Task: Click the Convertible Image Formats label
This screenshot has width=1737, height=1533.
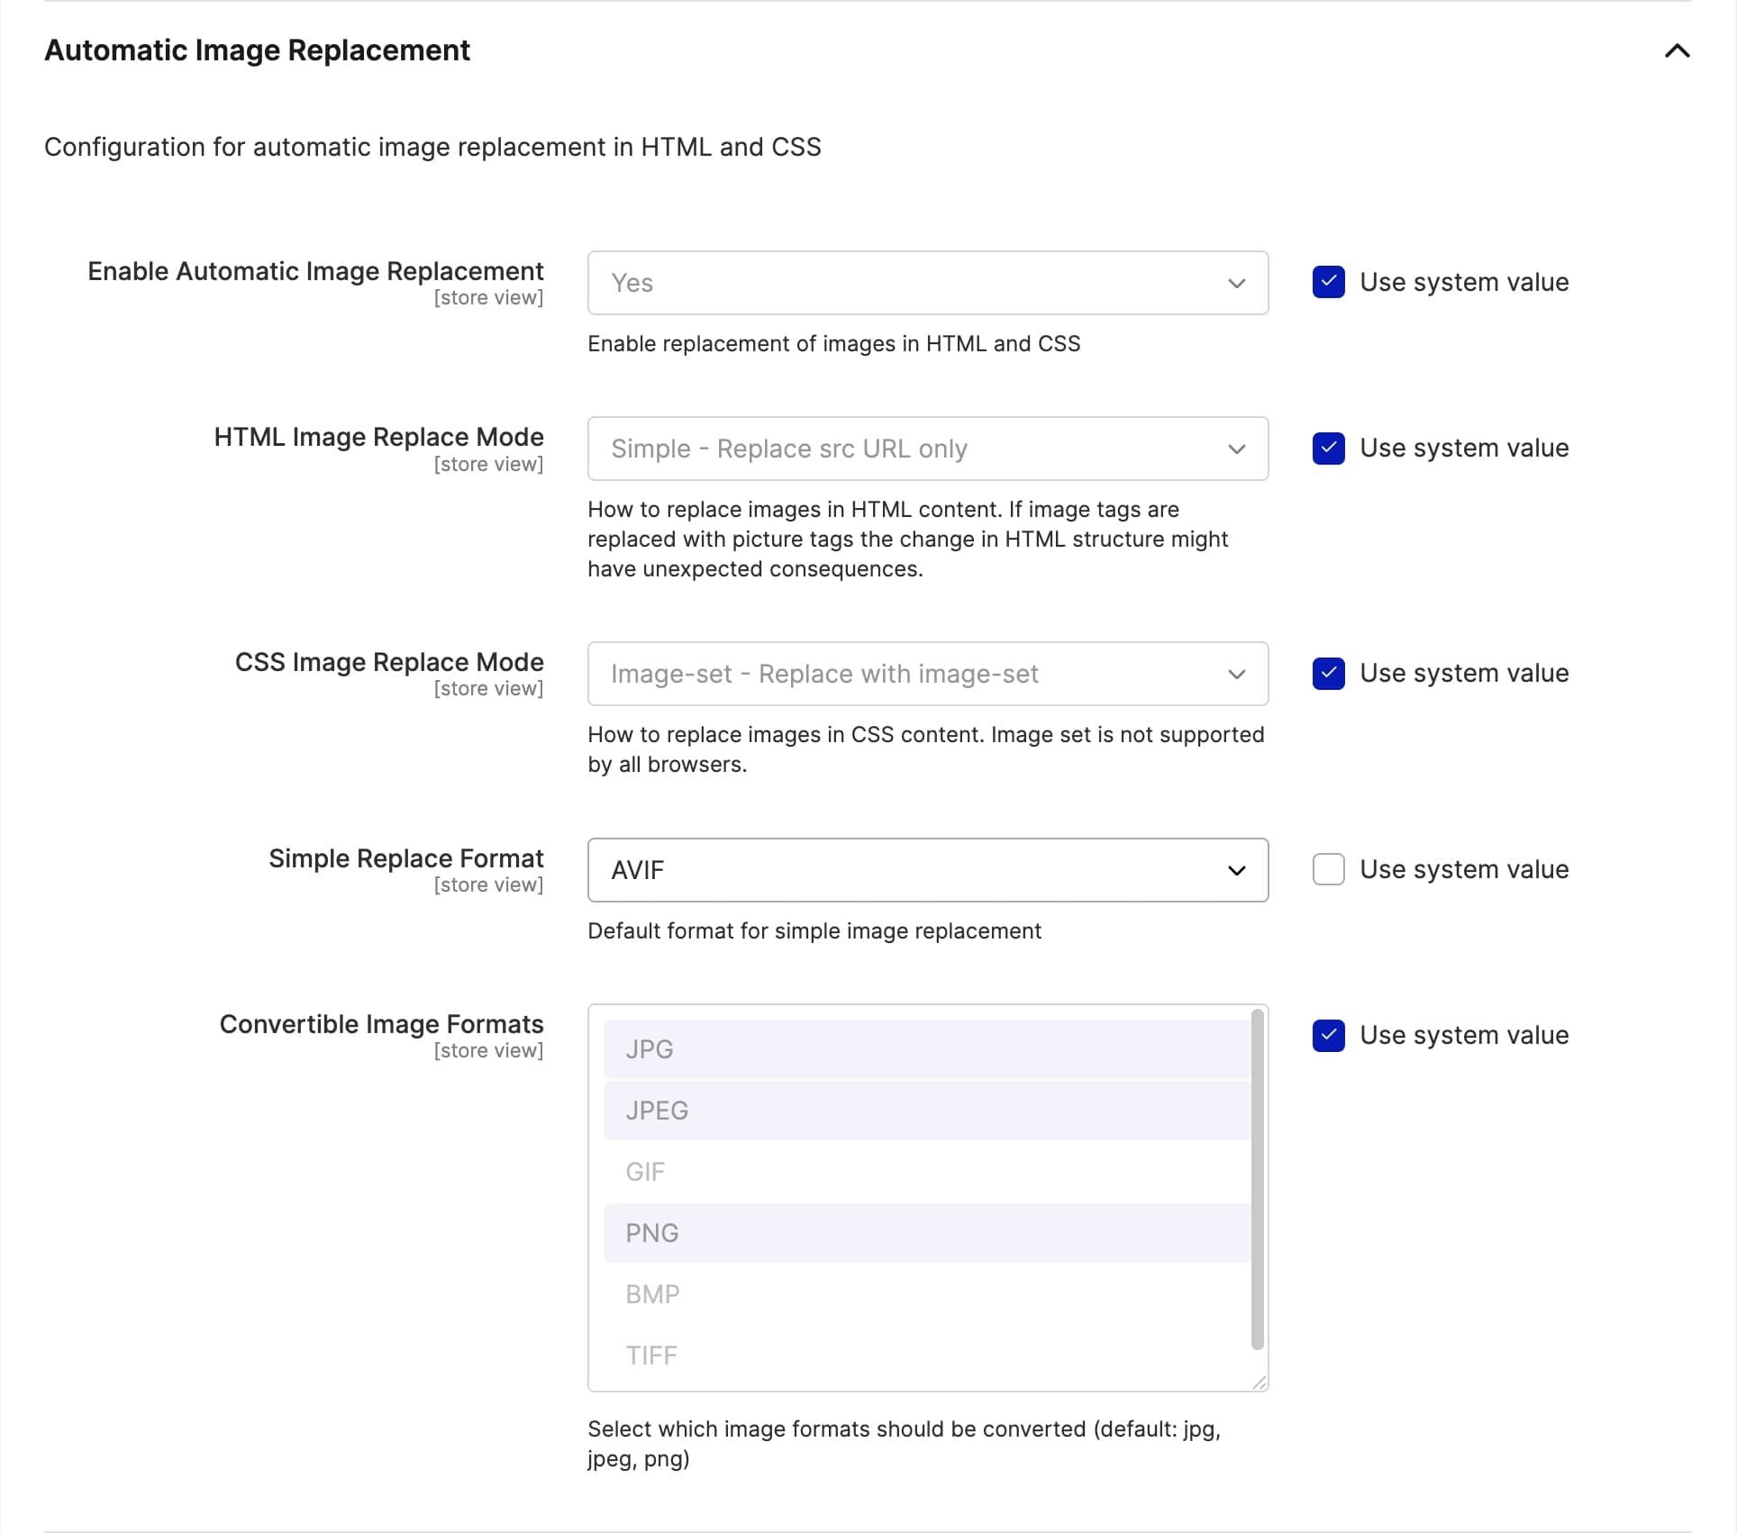Action: click(382, 1024)
